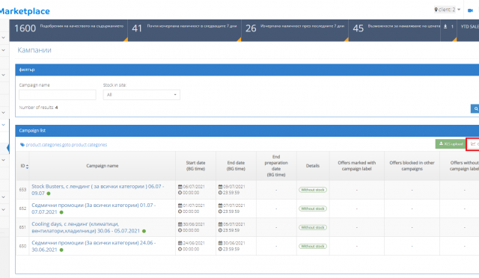Click Offers marked with campaign label header
Image resolution: width=479 pixels, height=278 pixels.
pos(357,166)
